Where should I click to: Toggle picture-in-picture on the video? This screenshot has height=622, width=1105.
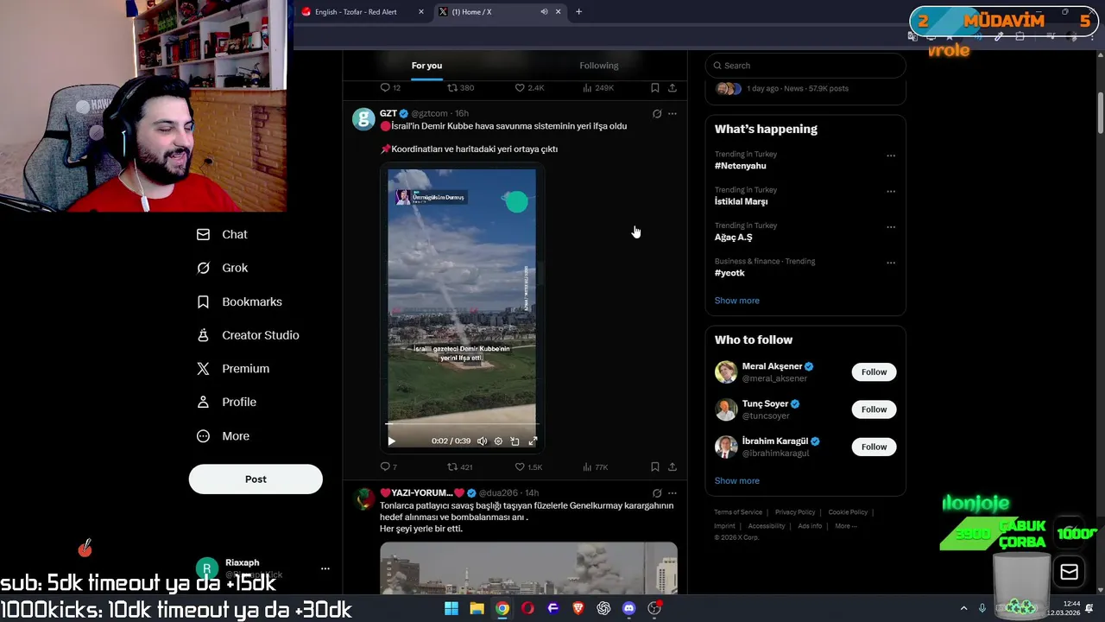(515, 441)
